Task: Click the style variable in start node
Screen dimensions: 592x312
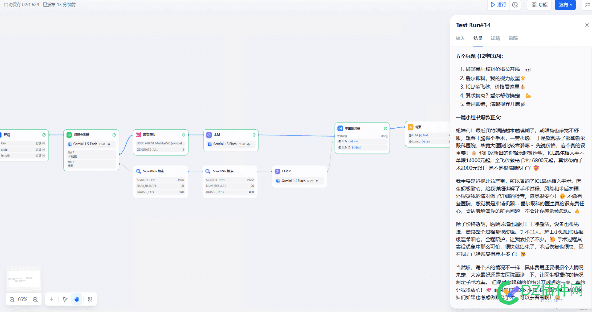Action: point(23,149)
